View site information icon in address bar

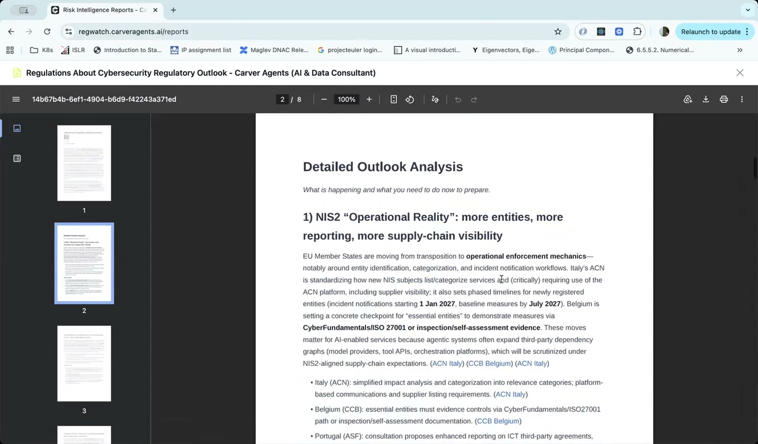click(x=69, y=31)
